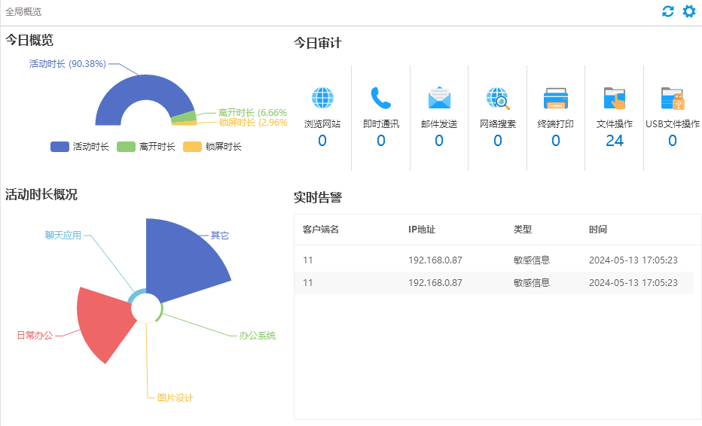Viewport: 702px width, 426px height.
Task: Click the 即时通讯 phone icon
Action: click(x=380, y=98)
